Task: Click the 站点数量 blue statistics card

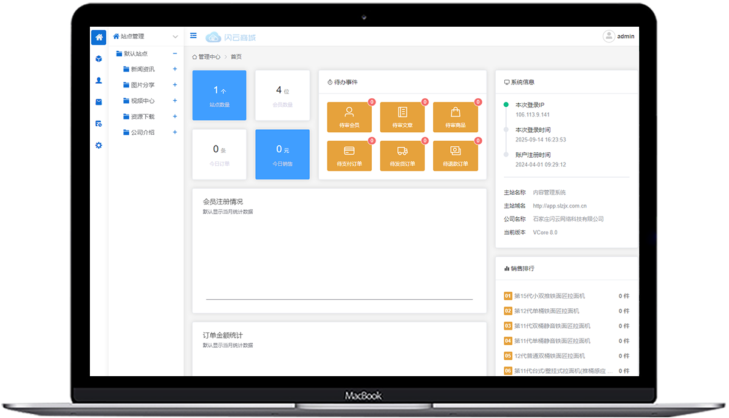Action: click(219, 95)
